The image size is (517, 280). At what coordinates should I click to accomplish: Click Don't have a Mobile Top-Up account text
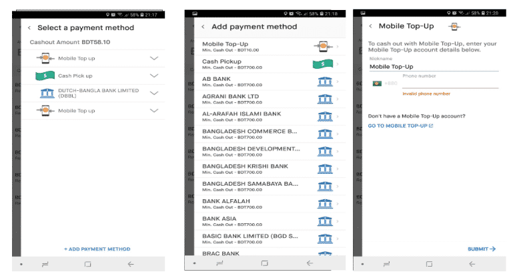pyautogui.click(x=416, y=116)
